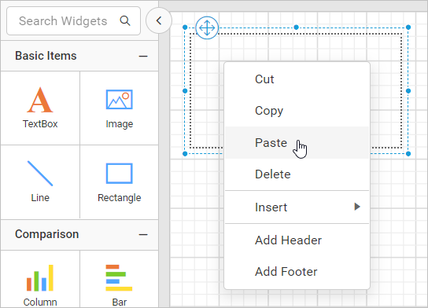Screen dimensions: 428x308
Task: Choose Copy from context menu
Action: click(x=297, y=111)
